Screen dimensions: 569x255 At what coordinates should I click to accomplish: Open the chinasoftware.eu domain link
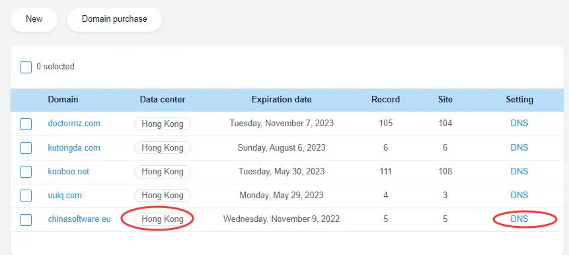tap(79, 219)
